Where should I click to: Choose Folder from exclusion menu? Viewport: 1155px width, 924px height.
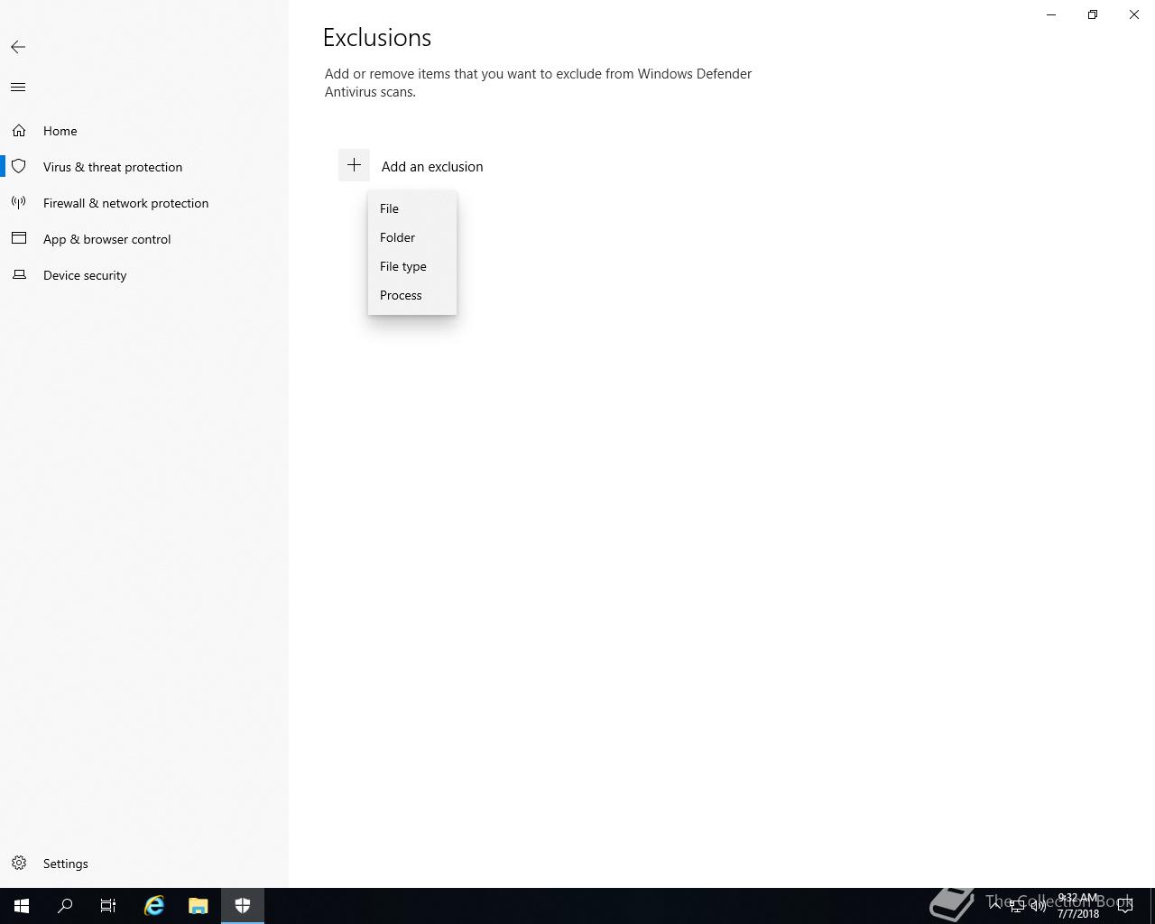[412, 237]
